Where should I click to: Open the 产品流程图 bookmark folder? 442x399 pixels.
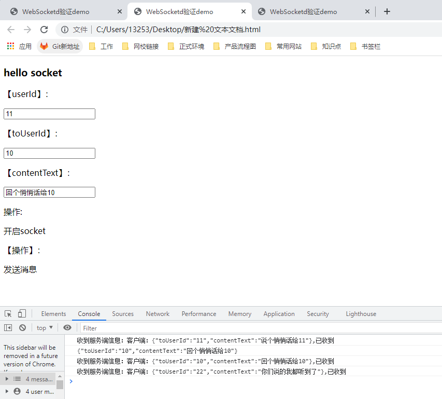tap(235, 46)
